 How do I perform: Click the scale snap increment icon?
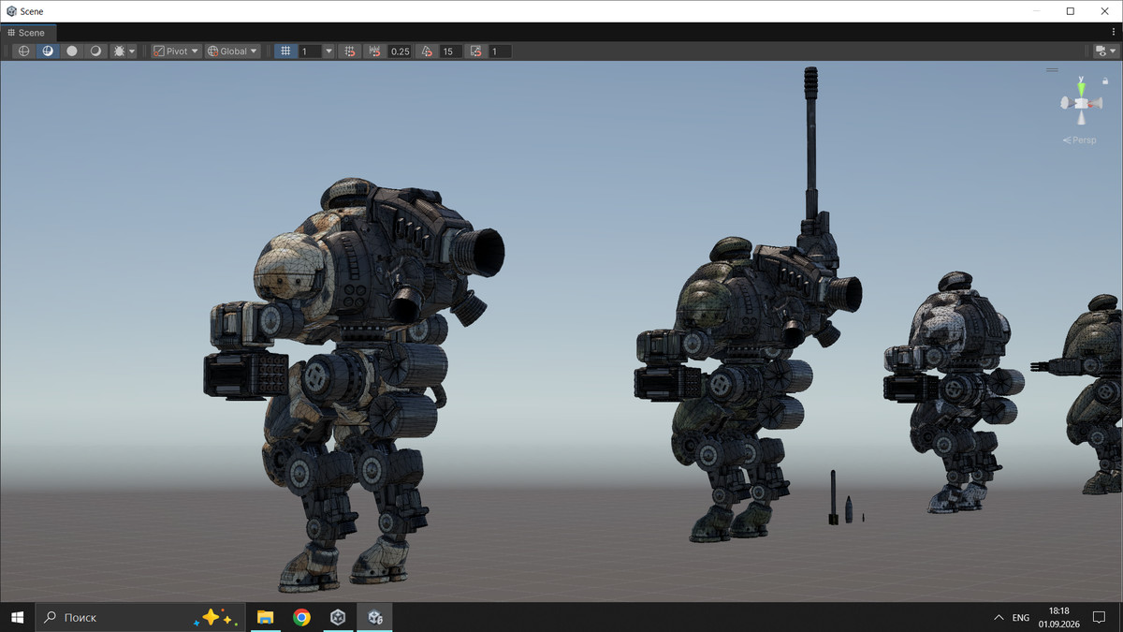coord(476,51)
